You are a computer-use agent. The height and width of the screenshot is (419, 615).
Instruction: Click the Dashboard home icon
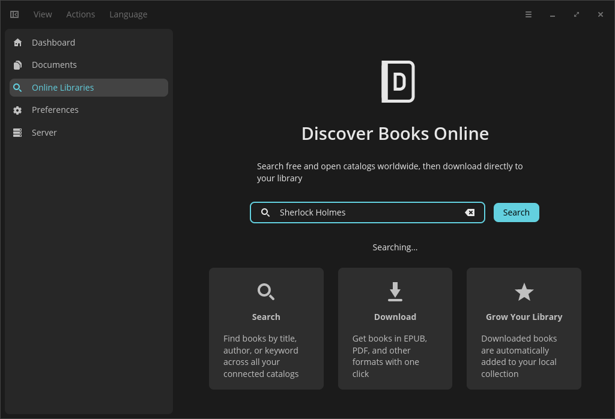[x=17, y=43]
